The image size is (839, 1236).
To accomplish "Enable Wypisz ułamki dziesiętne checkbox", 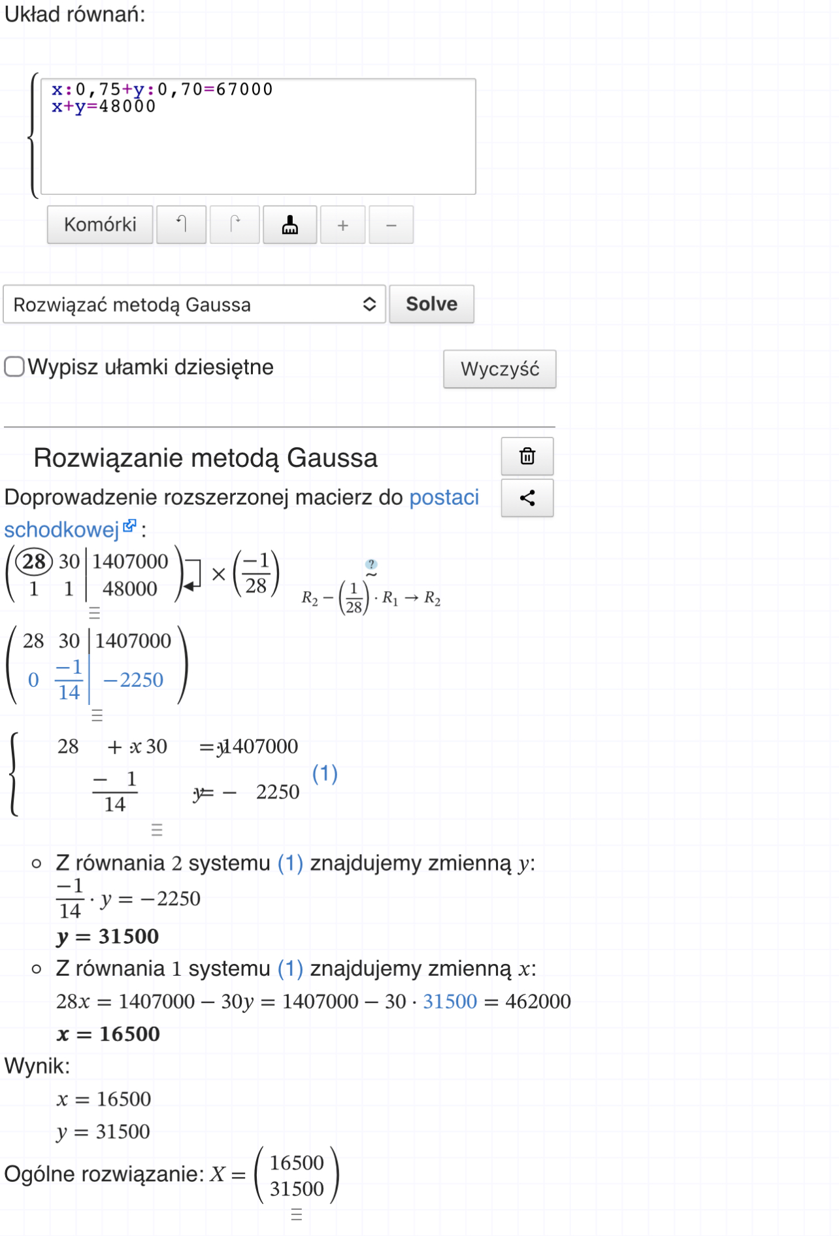I will click(14, 367).
